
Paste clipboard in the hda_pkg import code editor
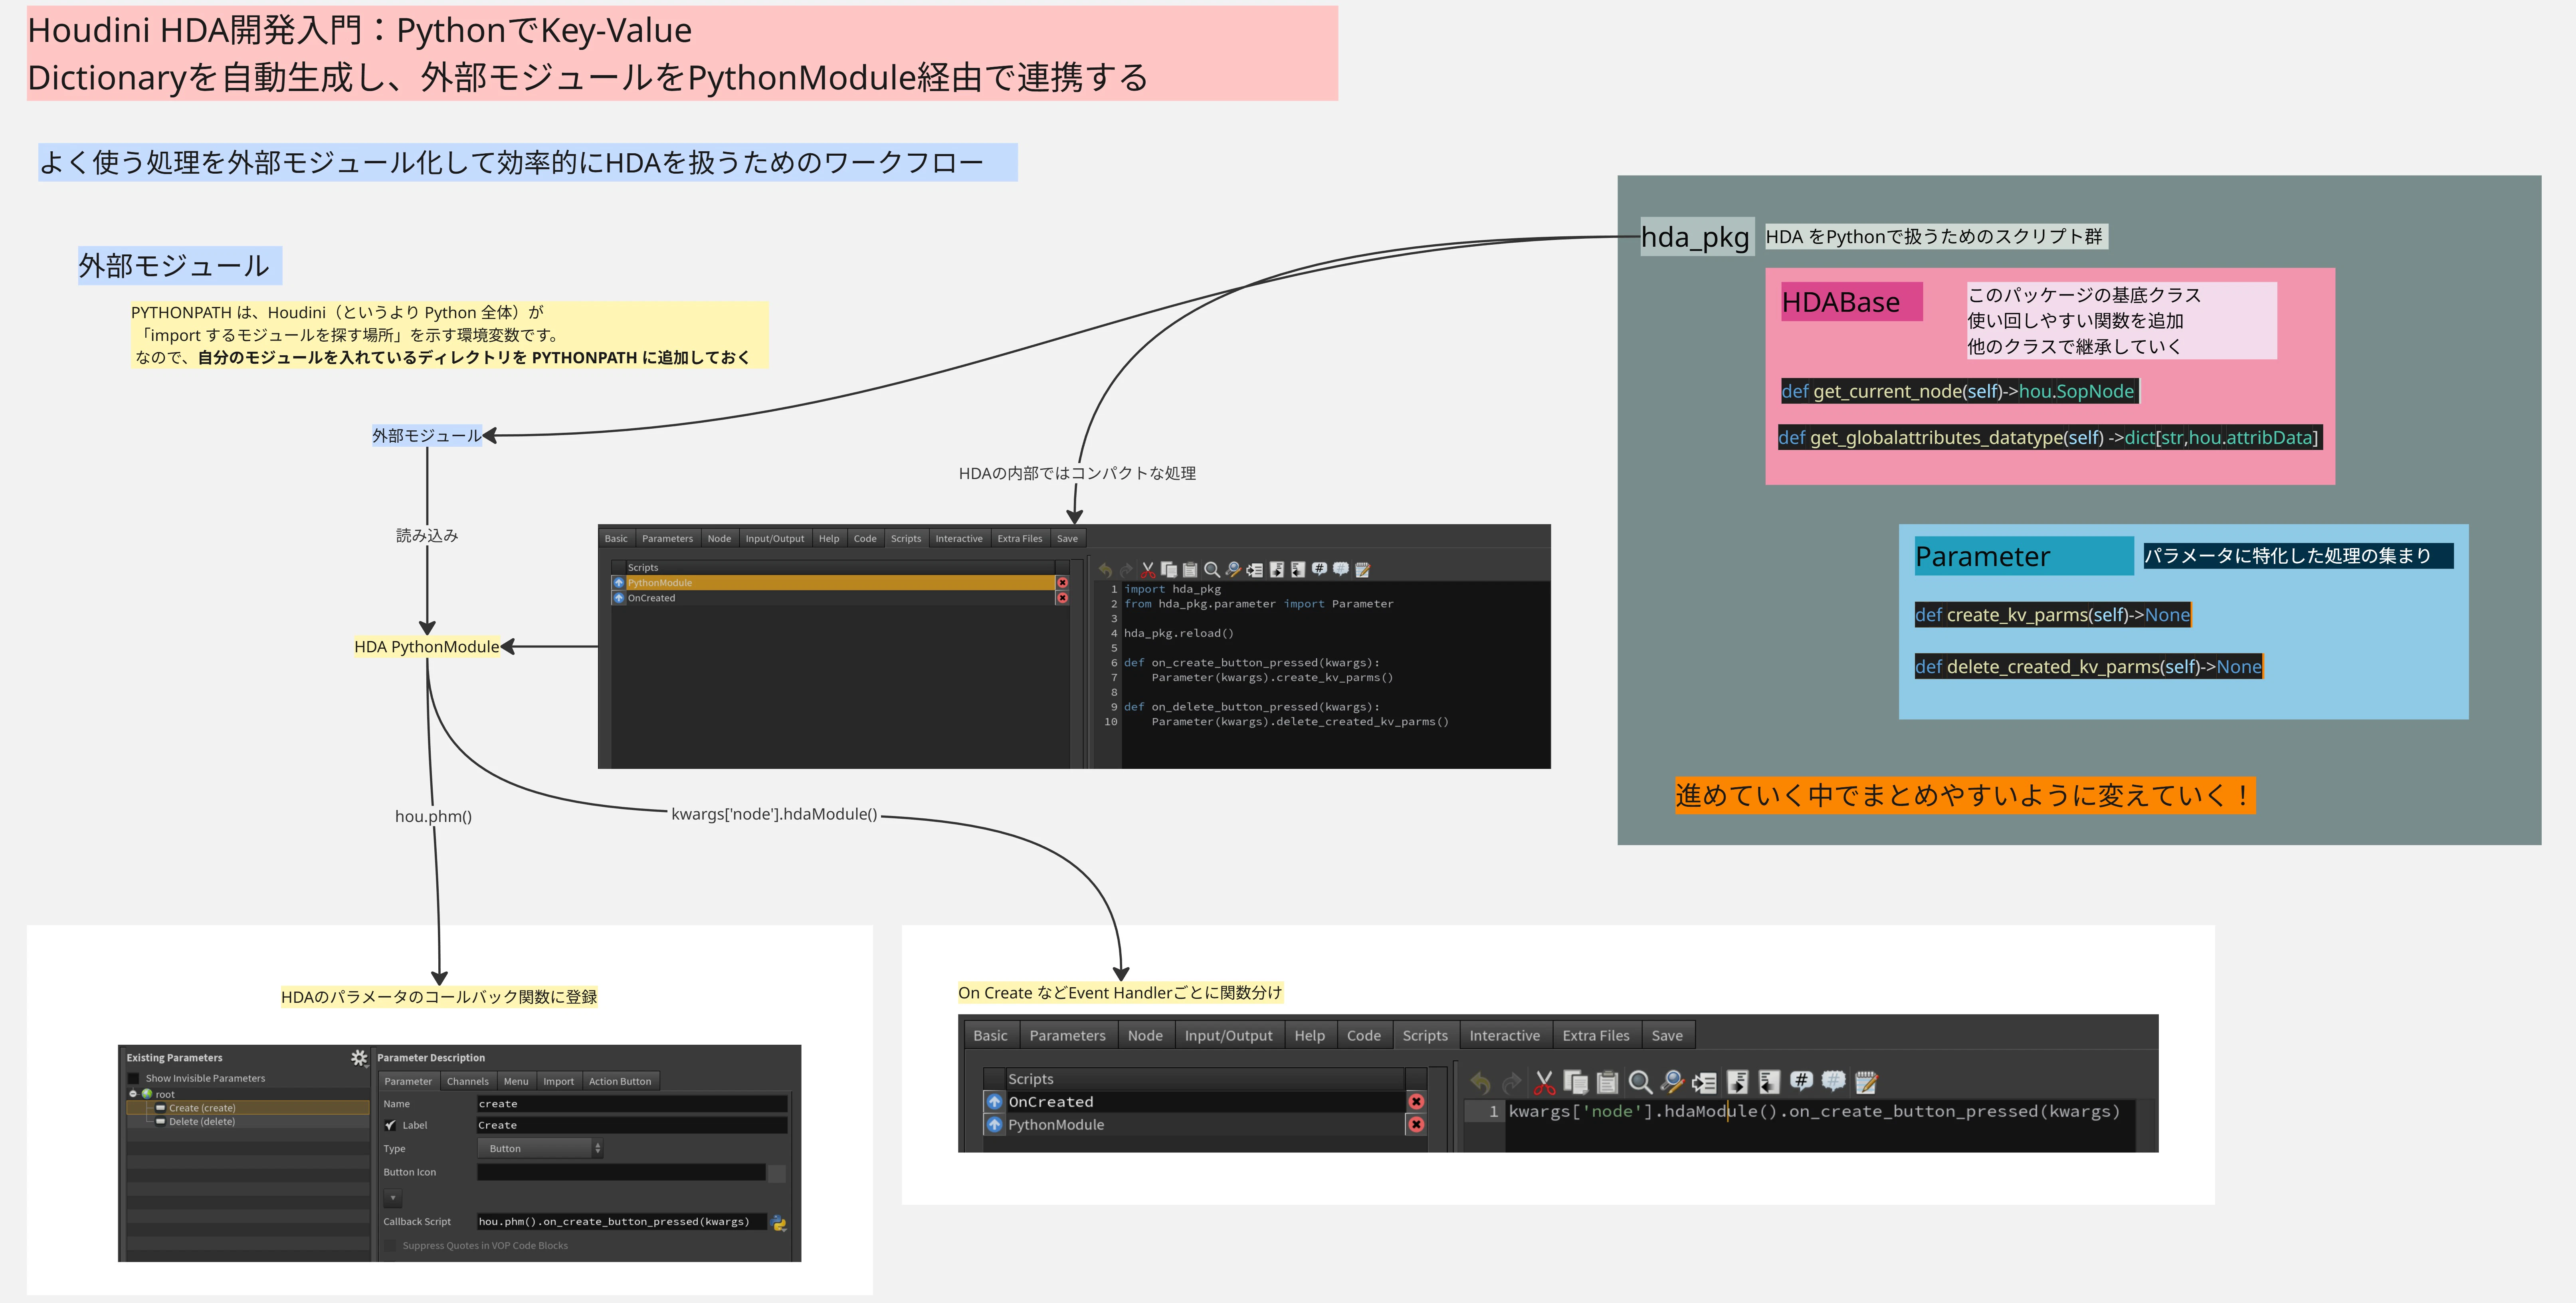[1190, 570]
